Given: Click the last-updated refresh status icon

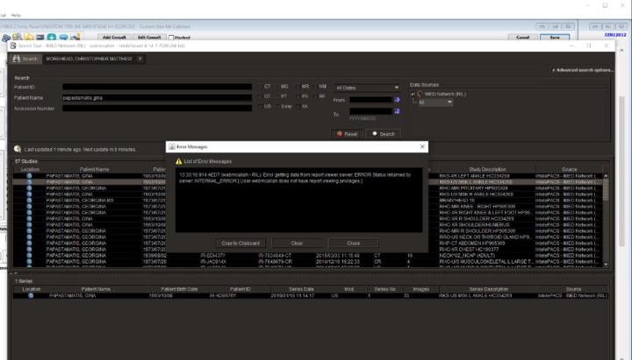Looking at the screenshot, I should point(18,149).
